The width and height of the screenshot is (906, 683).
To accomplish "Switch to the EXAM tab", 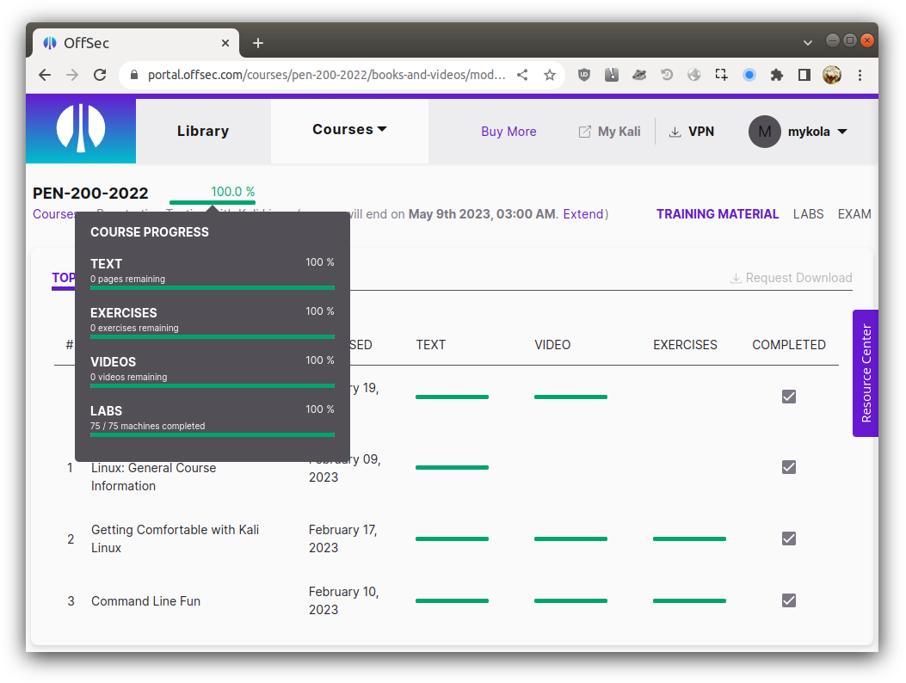I will [x=854, y=214].
